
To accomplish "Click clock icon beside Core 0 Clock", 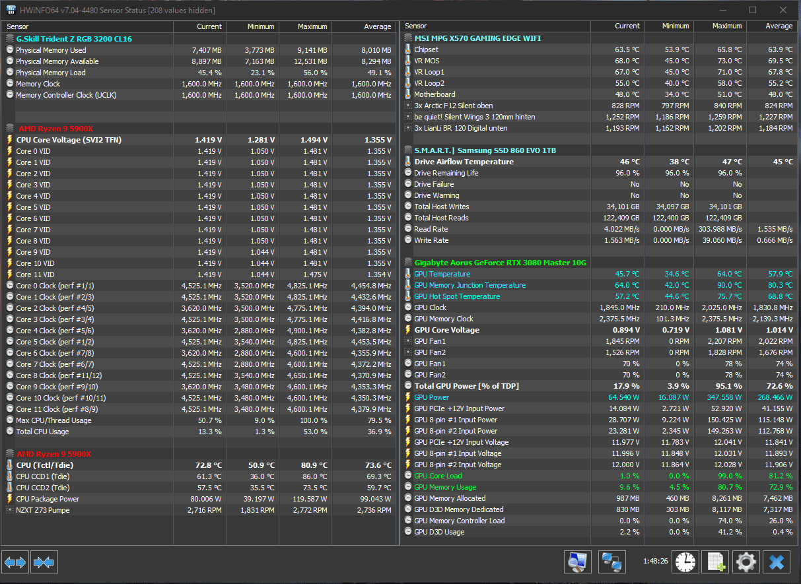I will pyautogui.click(x=9, y=286).
